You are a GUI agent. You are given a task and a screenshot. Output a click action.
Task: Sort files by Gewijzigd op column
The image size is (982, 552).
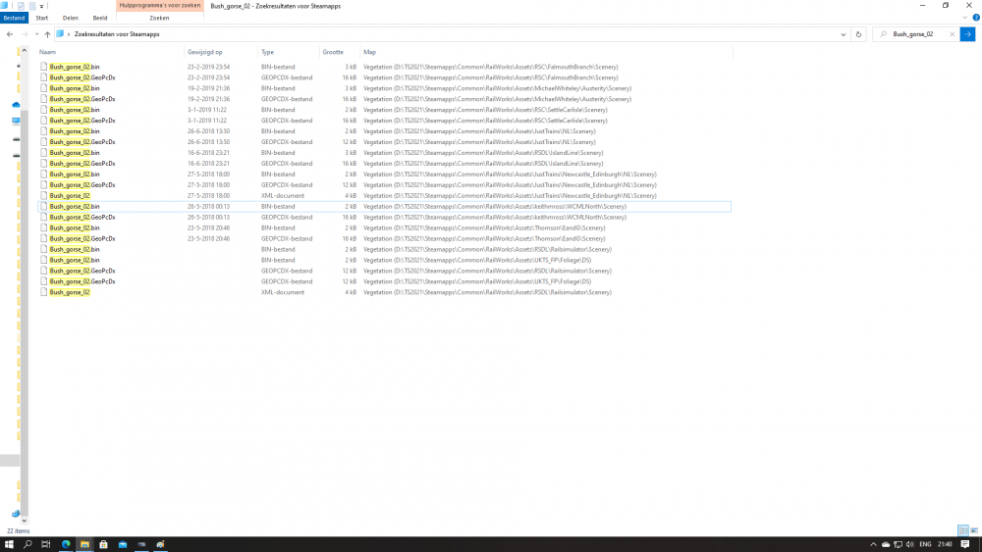coord(205,51)
